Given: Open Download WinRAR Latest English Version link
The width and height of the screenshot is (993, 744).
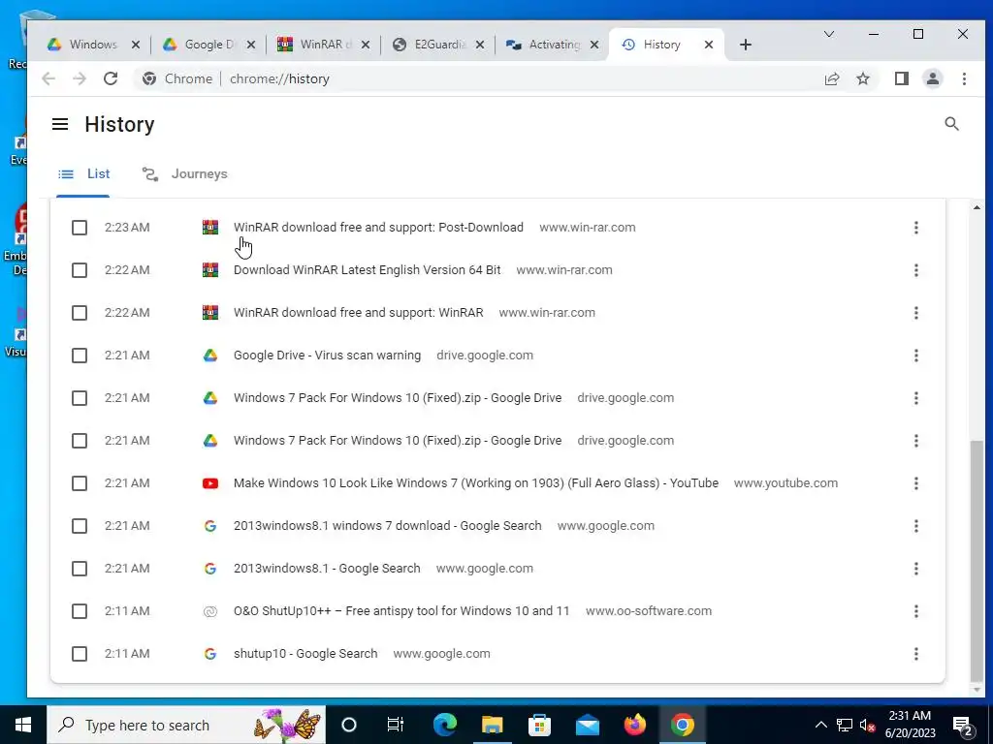Looking at the screenshot, I should [x=368, y=270].
